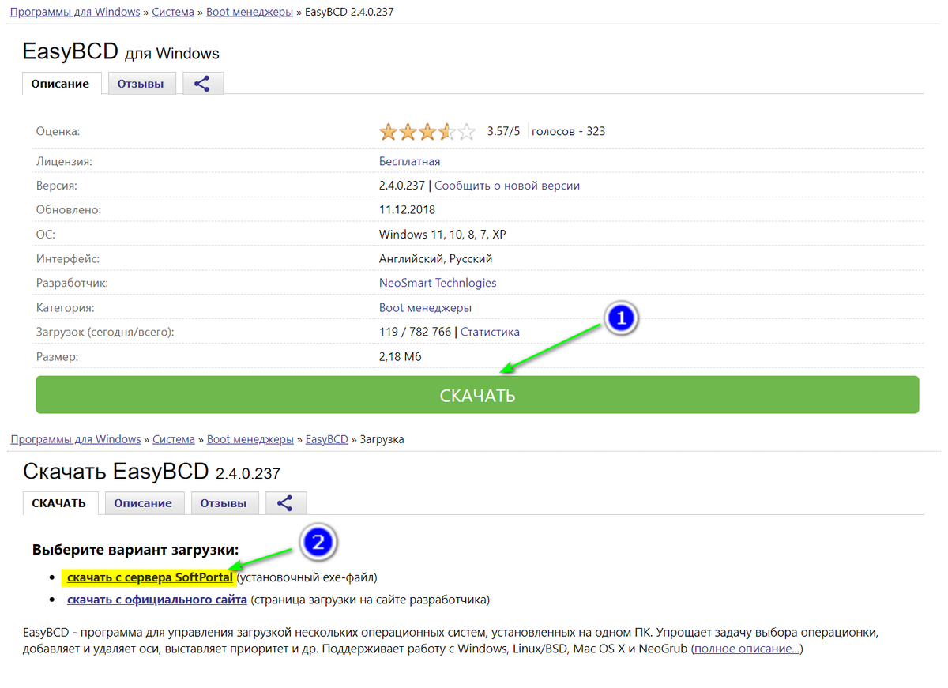The width and height of the screenshot is (948, 688).
Task: Open the Описание tab in top section
Action: tap(61, 84)
